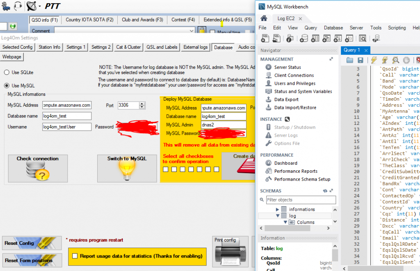Click the Database name field containing log4om_test
Image resolution: width=420 pixels, height=271 pixels.
tap(67, 116)
